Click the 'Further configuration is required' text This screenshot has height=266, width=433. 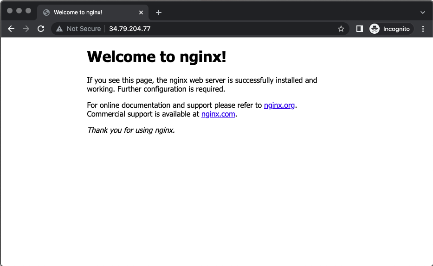coord(171,89)
